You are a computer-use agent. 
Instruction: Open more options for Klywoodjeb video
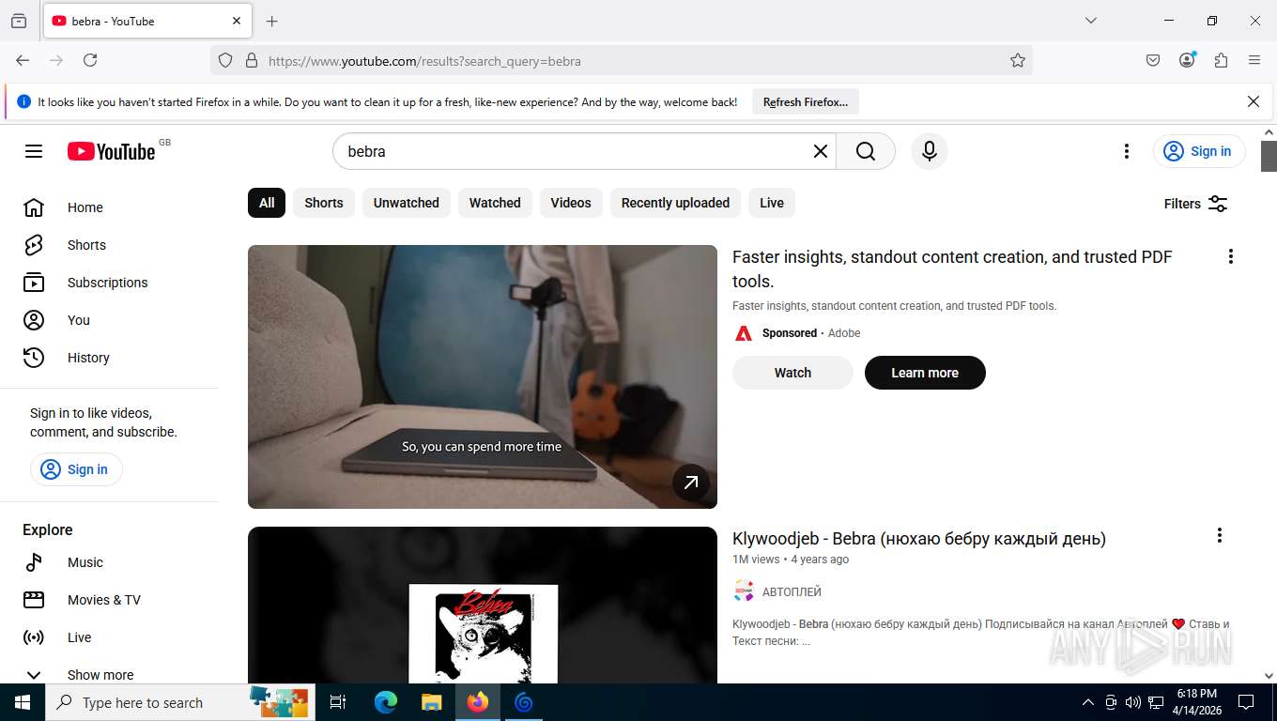(1219, 535)
